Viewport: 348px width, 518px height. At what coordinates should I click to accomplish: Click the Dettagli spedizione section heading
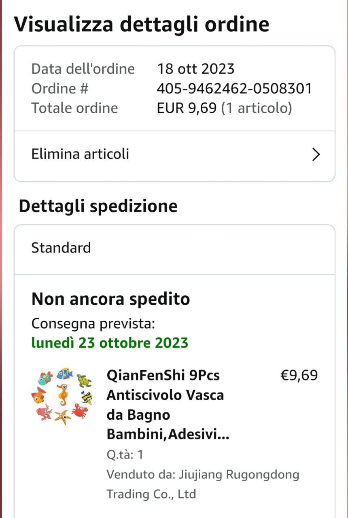98,206
